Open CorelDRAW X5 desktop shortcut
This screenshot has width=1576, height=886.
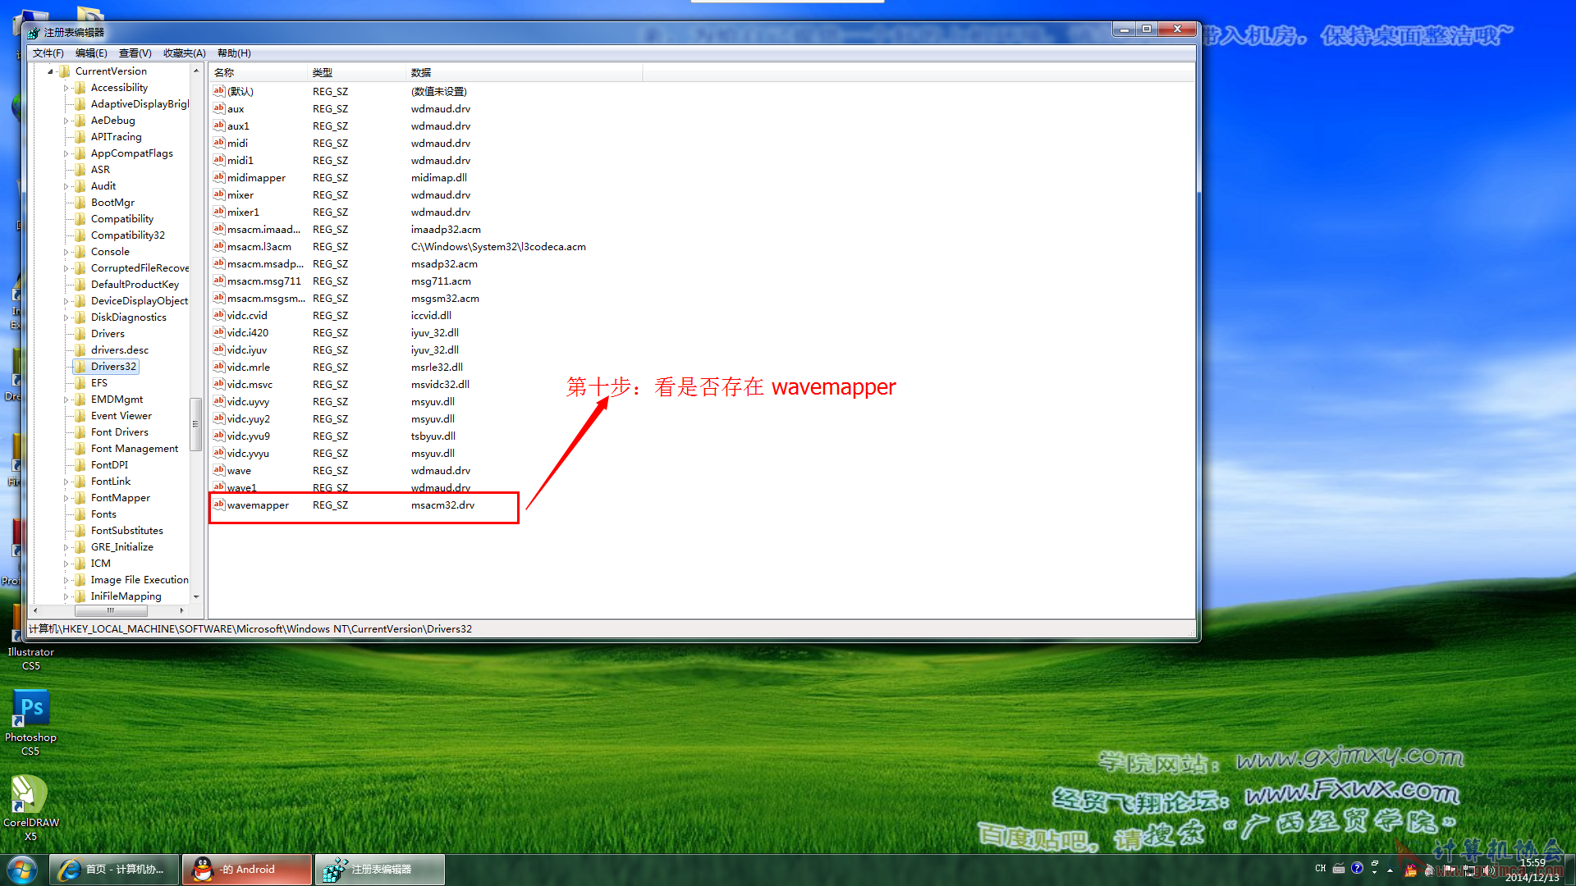[30, 807]
